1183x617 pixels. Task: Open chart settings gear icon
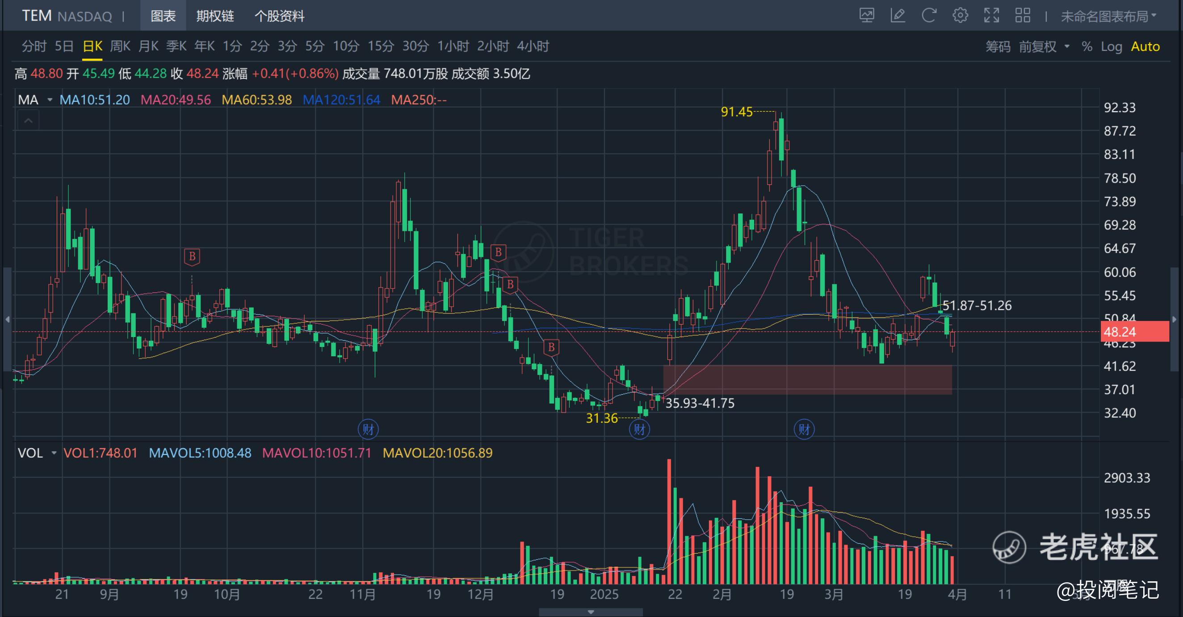point(960,16)
